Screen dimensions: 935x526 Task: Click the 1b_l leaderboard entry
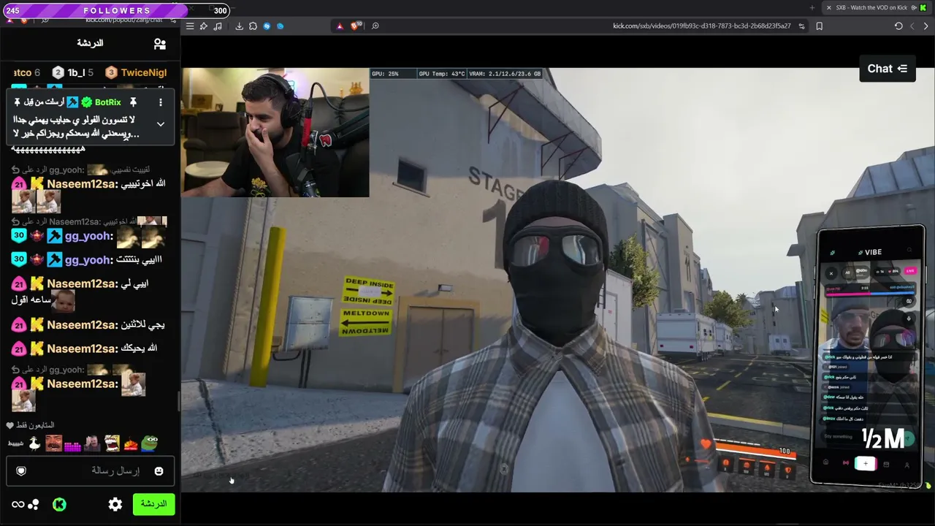coord(73,73)
